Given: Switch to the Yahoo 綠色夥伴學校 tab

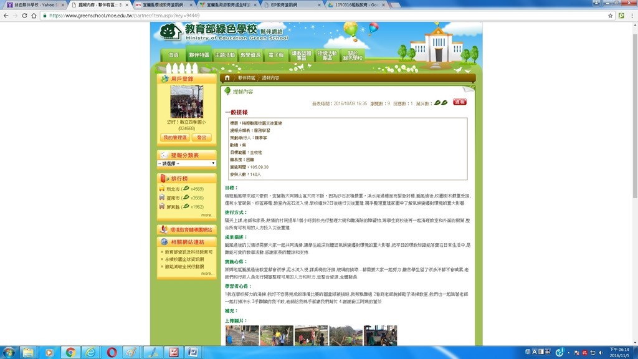Looking at the screenshot, I should click(x=34, y=5).
